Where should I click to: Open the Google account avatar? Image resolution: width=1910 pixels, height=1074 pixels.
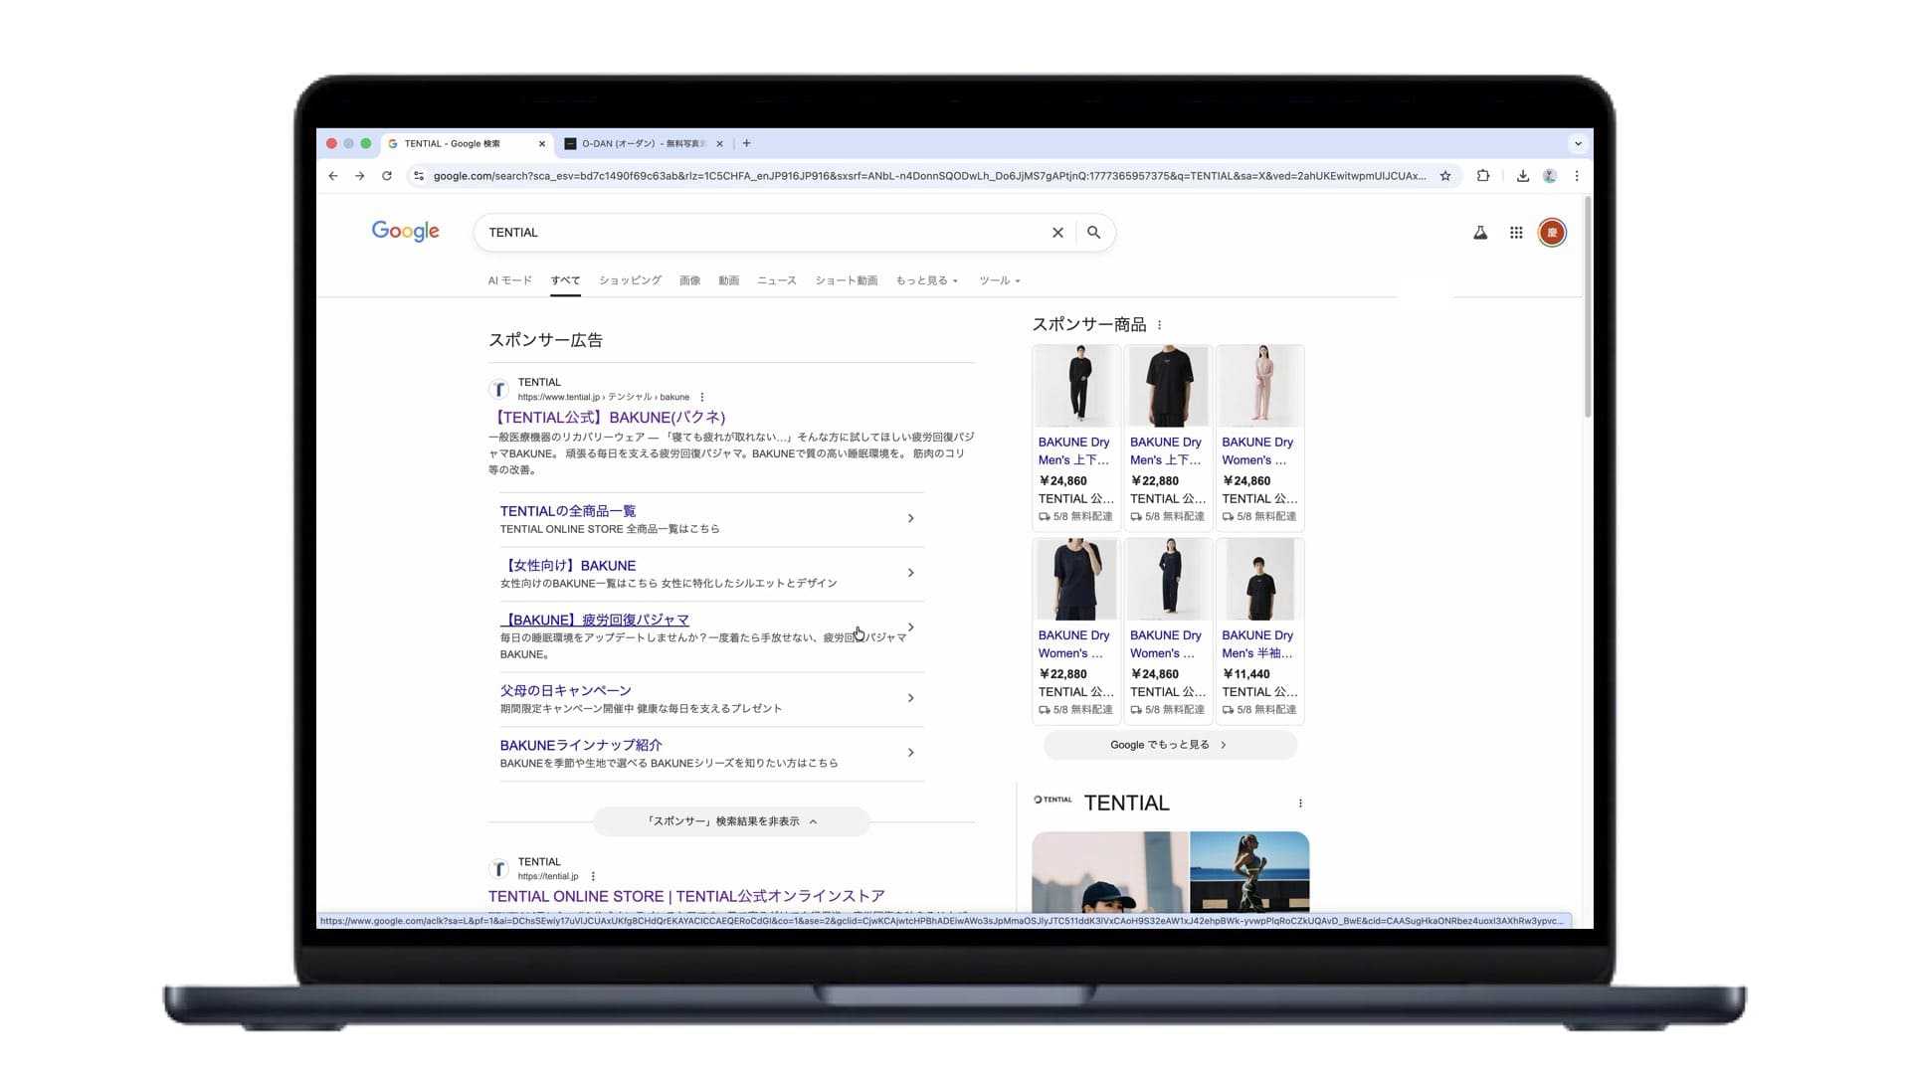pyautogui.click(x=1552, y=233)
